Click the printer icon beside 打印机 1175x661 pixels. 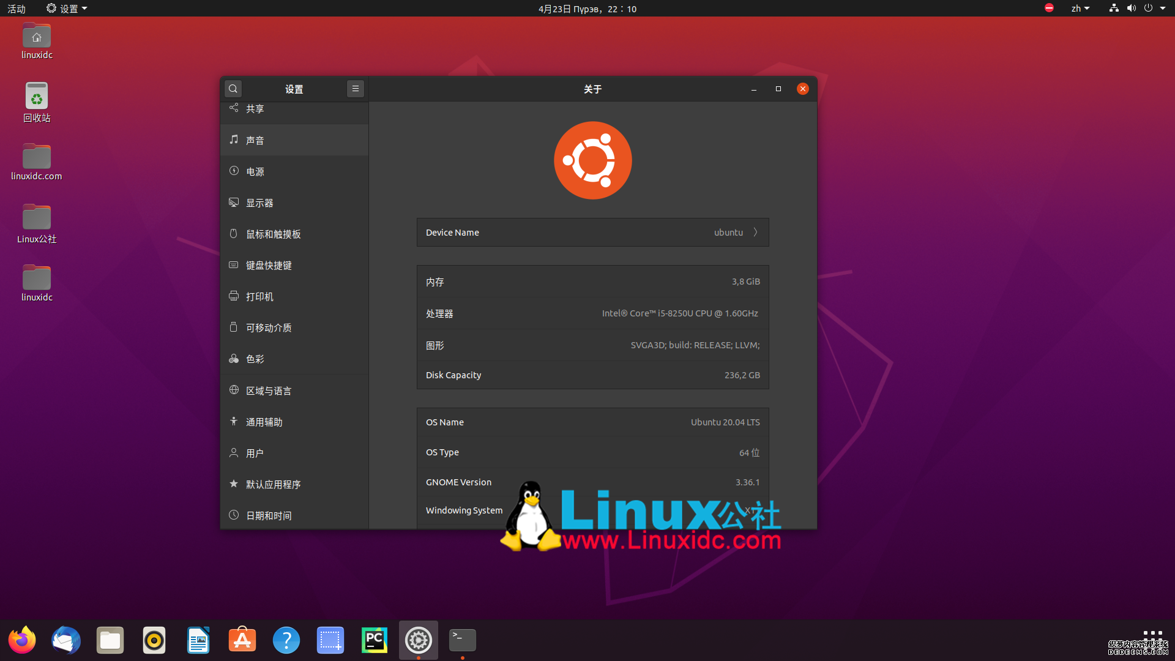[x=234, y=296]
